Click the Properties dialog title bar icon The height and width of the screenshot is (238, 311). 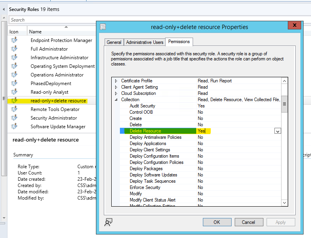(103, 27)
